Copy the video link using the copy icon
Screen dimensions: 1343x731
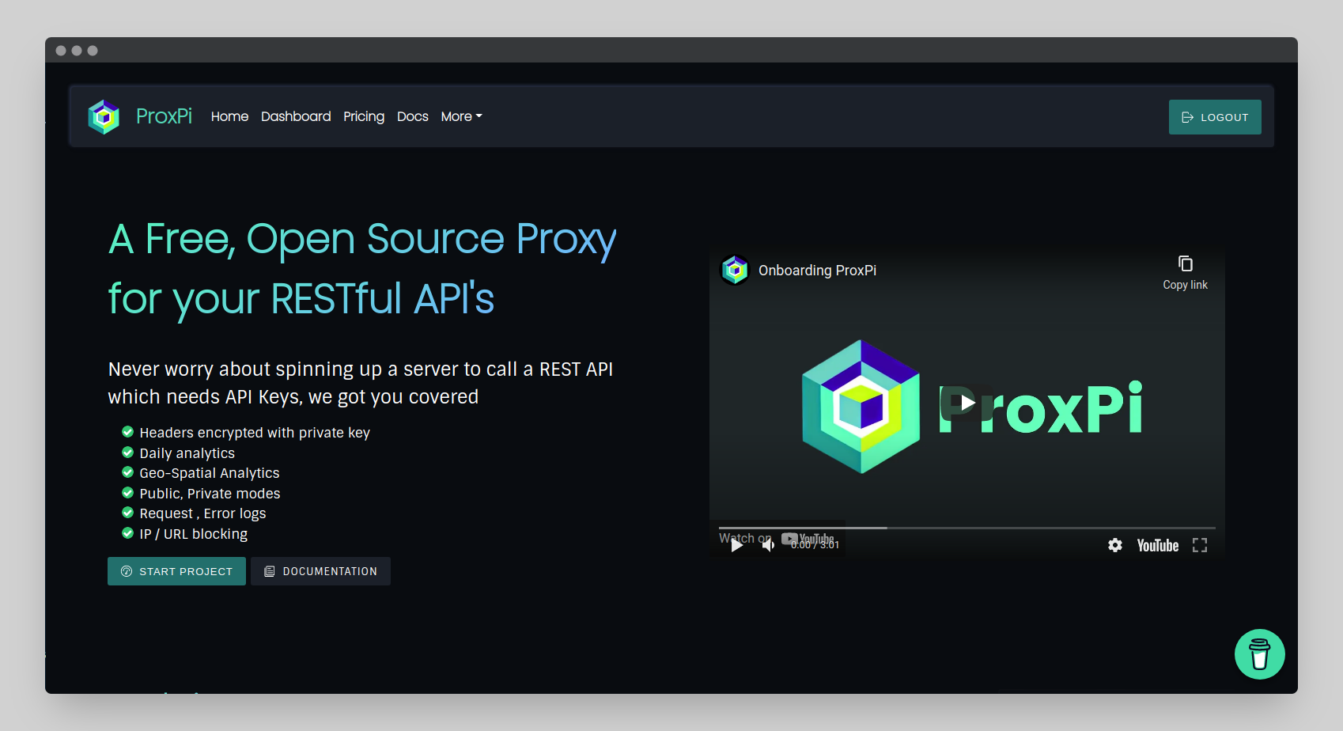point(1184,263)
